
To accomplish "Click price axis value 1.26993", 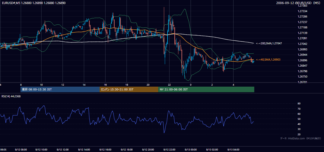I will click(302, 49).
